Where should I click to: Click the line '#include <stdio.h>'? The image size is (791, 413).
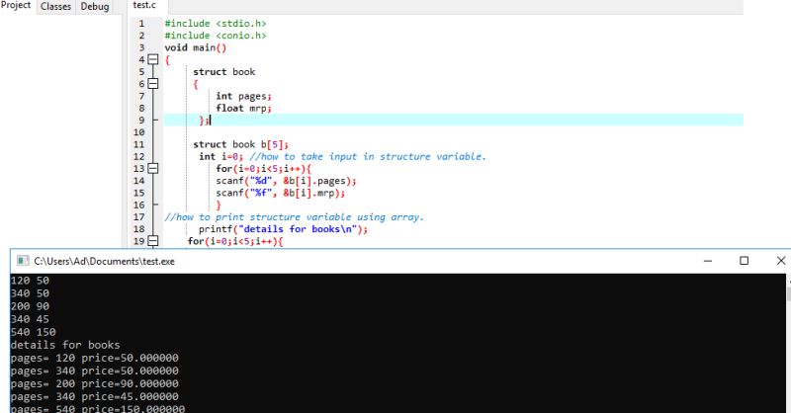click(216, 23)
